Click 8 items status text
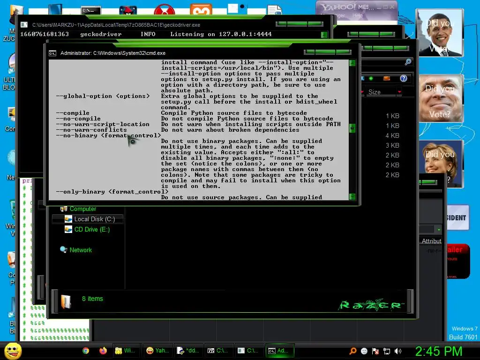 pos(92,299)
